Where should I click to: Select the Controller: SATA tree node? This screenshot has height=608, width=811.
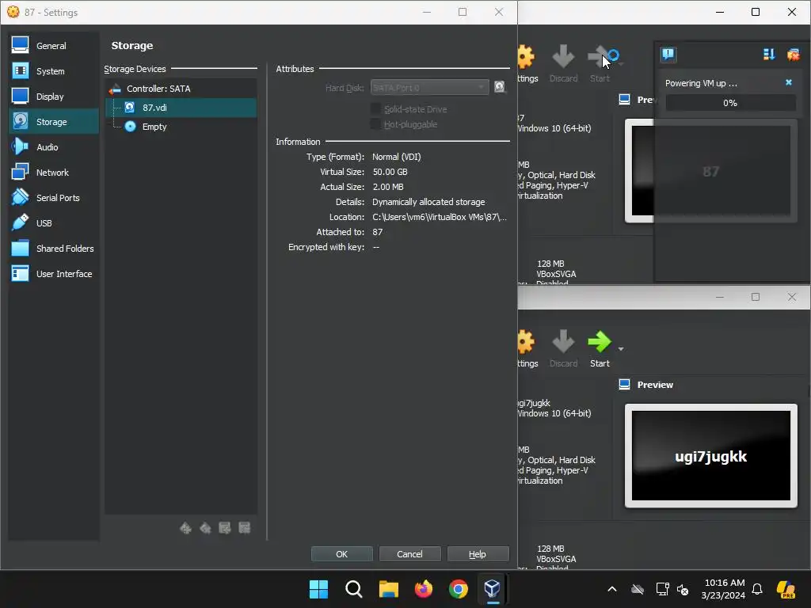pos(181,89)
